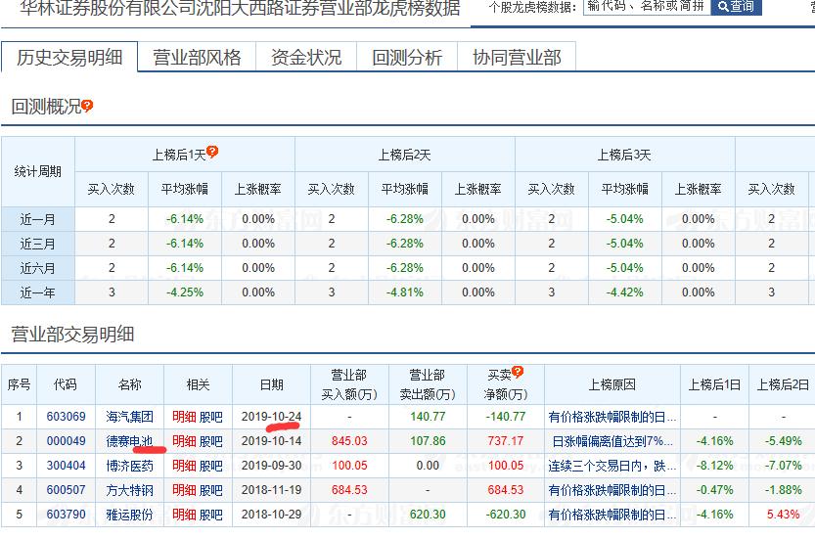Open the 回测分析 tab

(407, 57)
